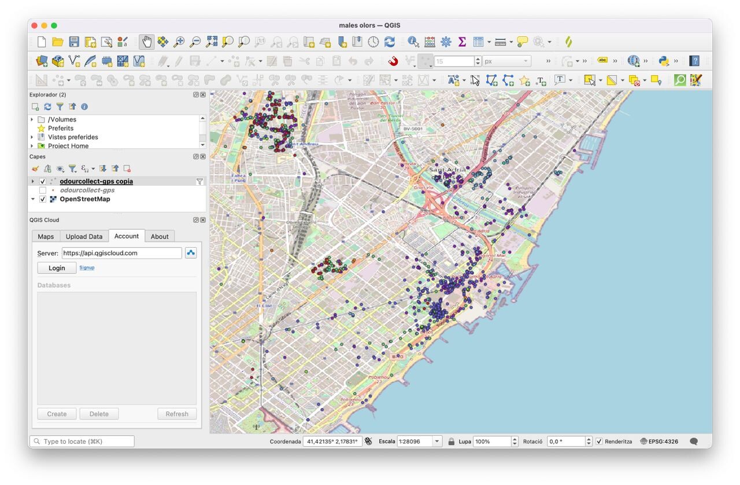Enable visibility of odourcollect-gps layer

[43, 190]
